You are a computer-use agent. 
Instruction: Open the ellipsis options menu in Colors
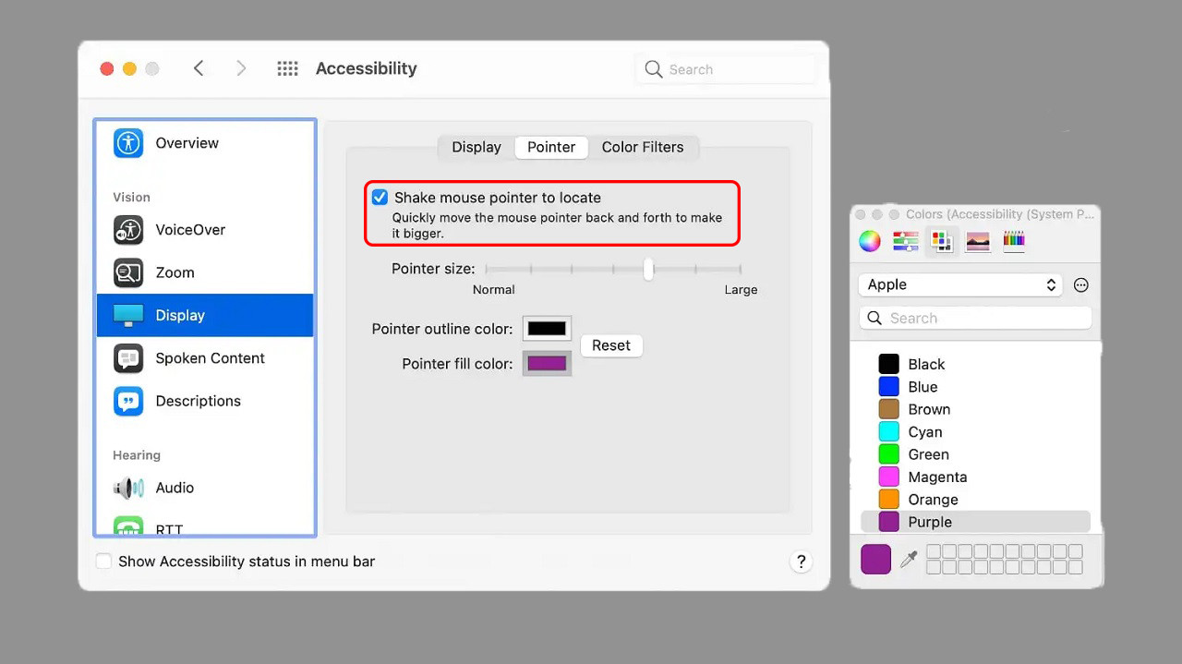(1081, 285)
